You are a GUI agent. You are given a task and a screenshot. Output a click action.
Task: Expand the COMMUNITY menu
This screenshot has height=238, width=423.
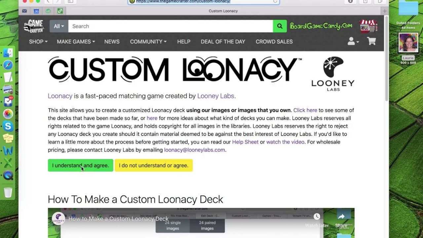tap(148, 42)
